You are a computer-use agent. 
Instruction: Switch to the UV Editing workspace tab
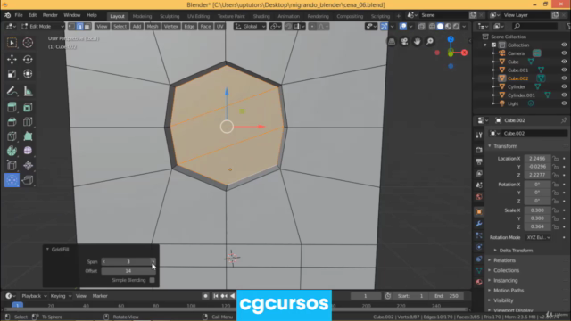(198, 16)
